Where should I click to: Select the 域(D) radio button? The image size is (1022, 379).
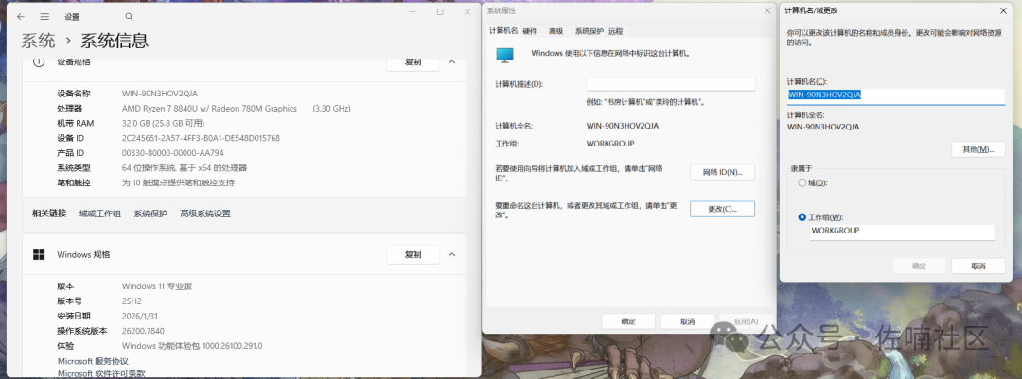(802, 183)
